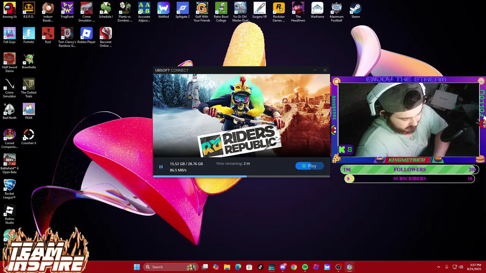Select the WeMod desktop shortcut

click(x=163, y=10)
